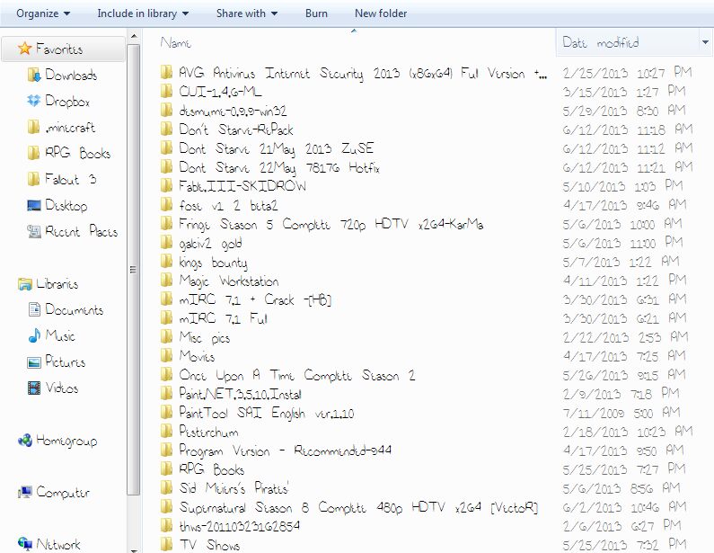Select mIRC 7.1 + Crack folder
Screen dimensions: 714x553
(255, 299)
